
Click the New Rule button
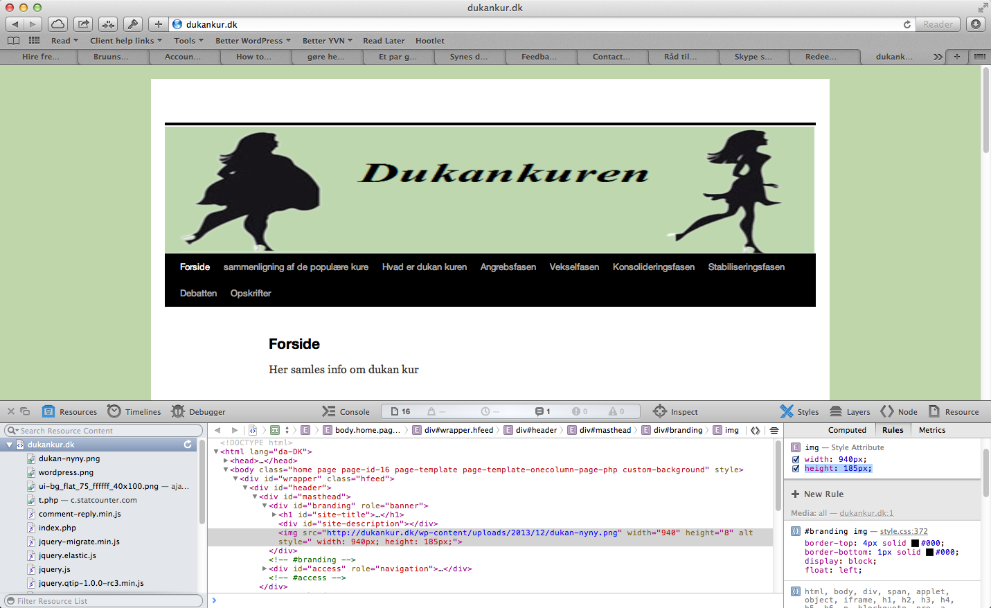point(817,494)
